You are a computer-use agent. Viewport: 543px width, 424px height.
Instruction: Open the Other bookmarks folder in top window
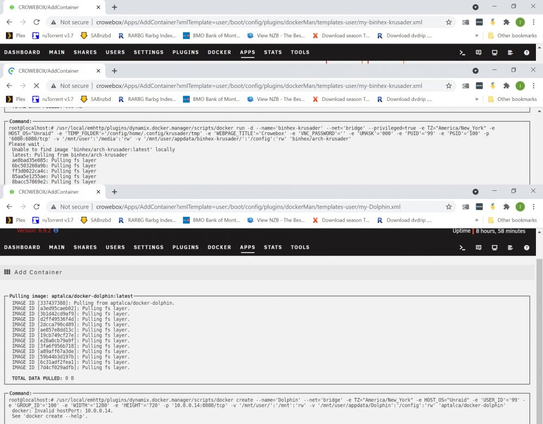point(512,36)
